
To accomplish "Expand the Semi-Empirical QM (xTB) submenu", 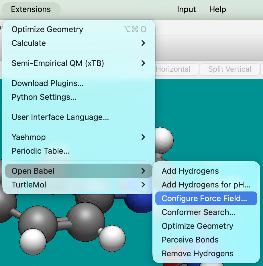I will click(58, 63).
